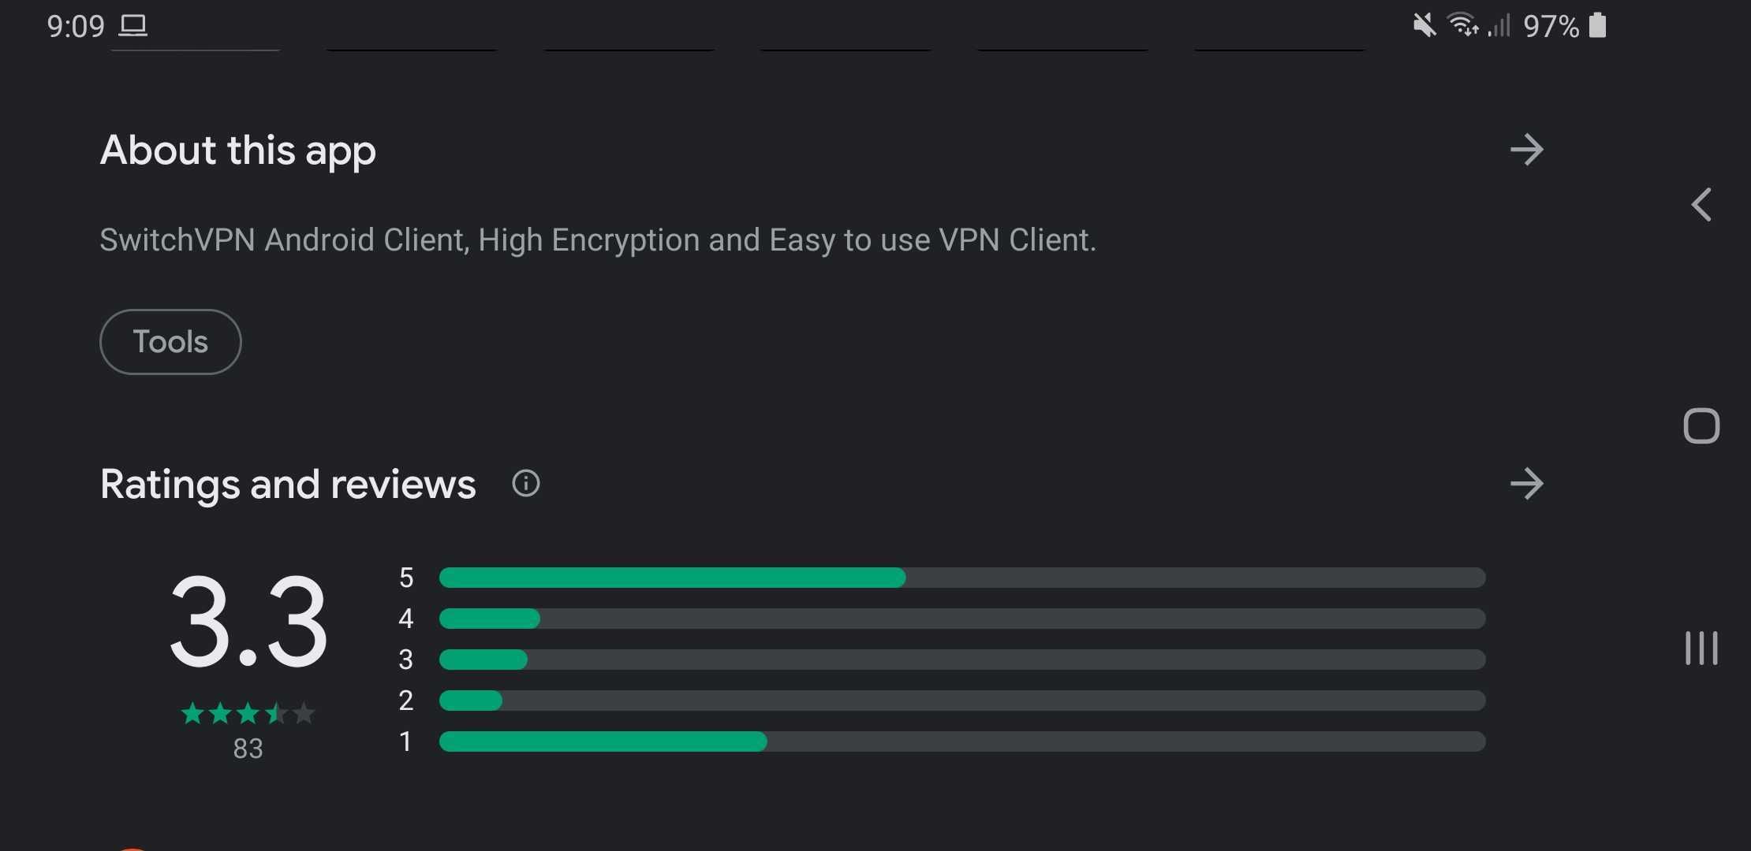Tap Android home navigation button
This screenshot has height=851, width=1751.
coord(1701,426)
